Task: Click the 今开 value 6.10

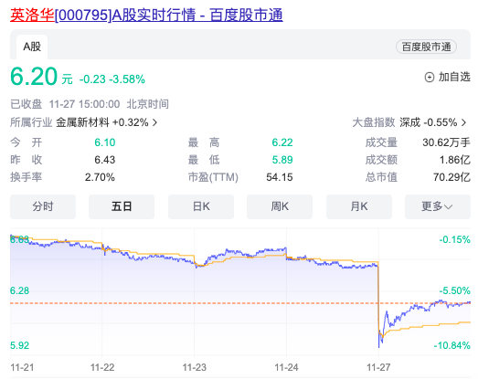Action: [x=104, y=142]
